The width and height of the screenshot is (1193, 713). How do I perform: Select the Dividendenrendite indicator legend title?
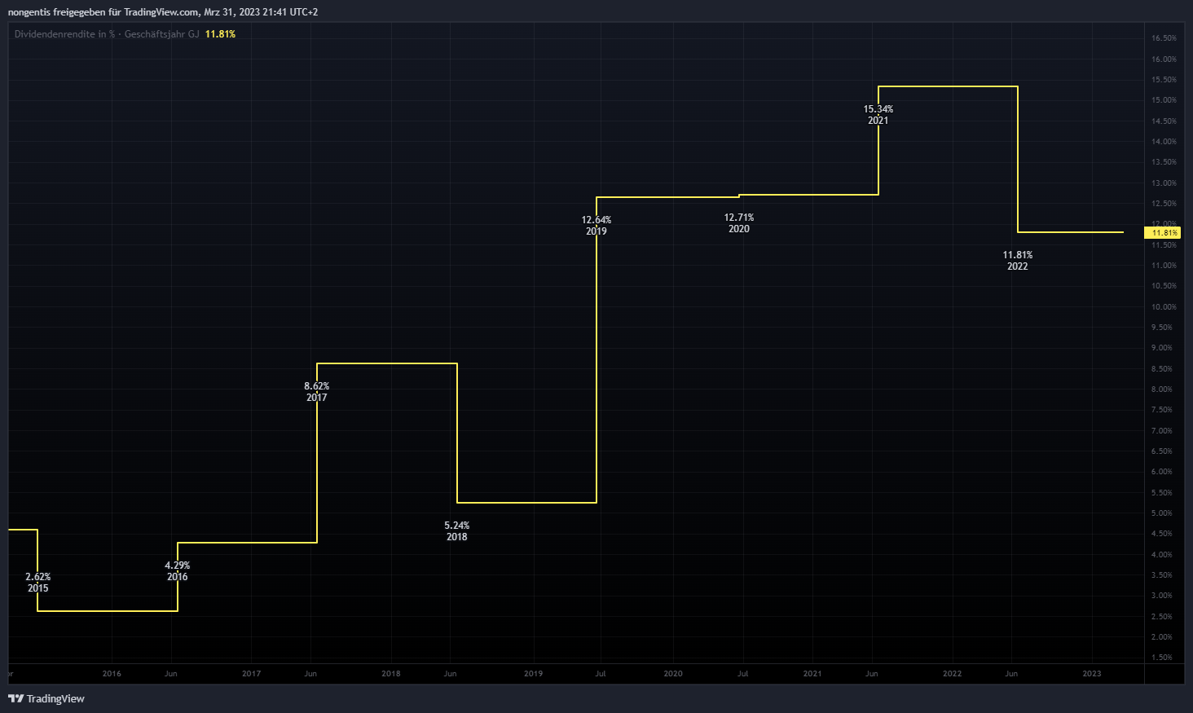click(x=107, y=34)
